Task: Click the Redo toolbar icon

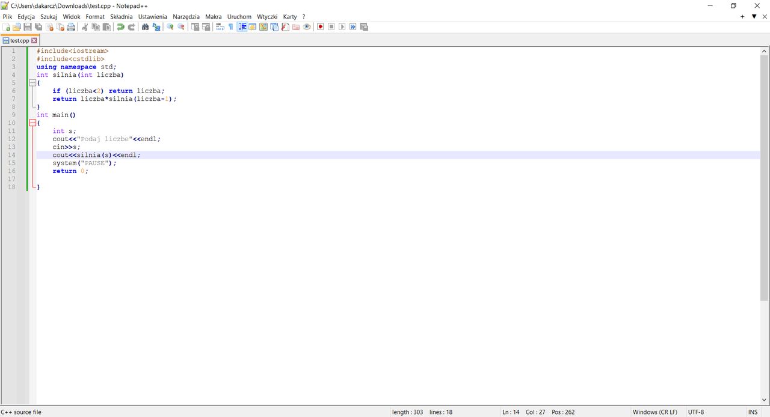Action: click(131, 27)
